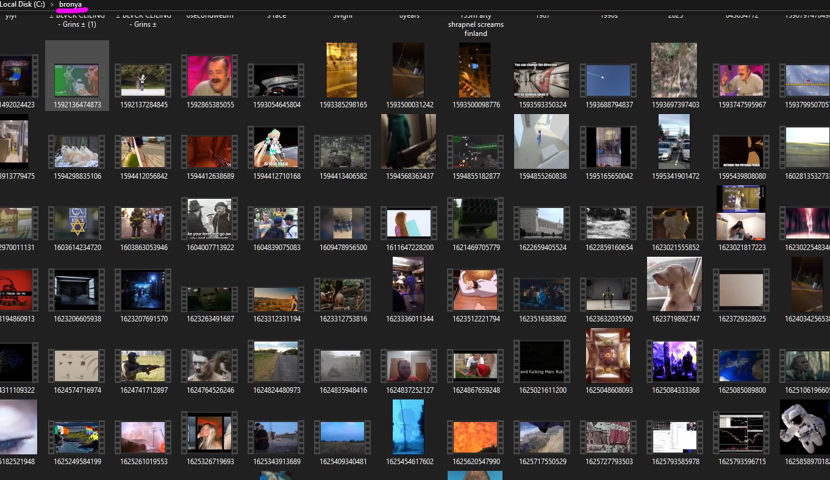Click the blue sky video 1593688794837

[x=609, y=80]
